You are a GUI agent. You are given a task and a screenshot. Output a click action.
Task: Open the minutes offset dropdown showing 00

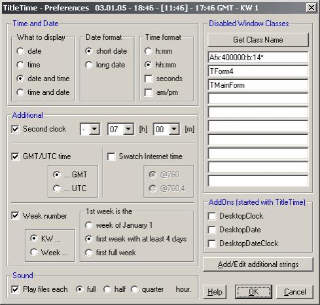(x=174, y=129)
